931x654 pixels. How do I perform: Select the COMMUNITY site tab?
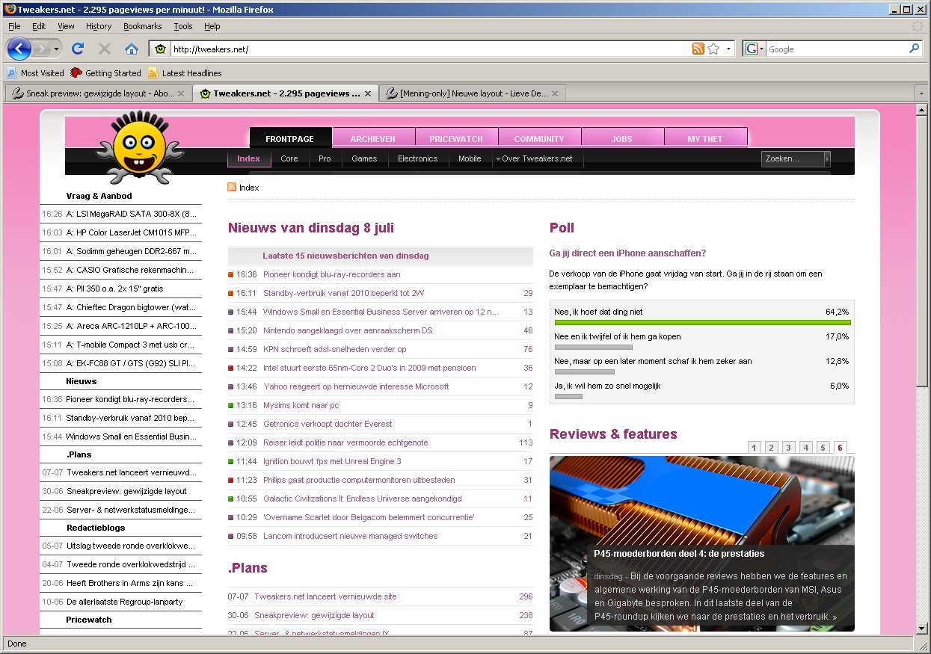pyautogui.click(x=539, y=138)
